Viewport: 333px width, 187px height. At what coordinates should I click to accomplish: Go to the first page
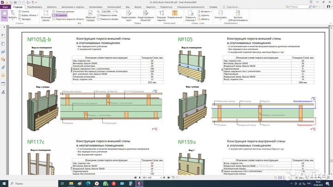[135, 177]
